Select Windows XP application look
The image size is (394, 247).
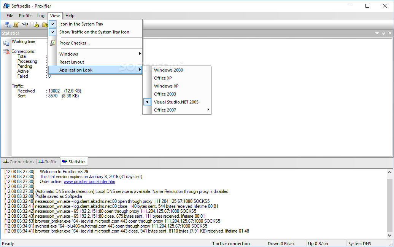pyautogui.click(x=176, y=86)
